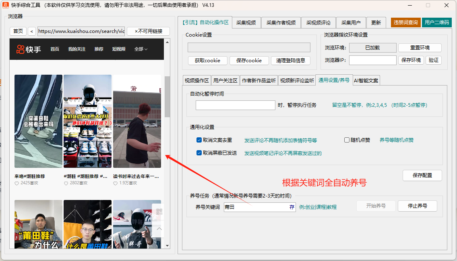Enable the 随机点赞 checkbox

coord(347,140)
